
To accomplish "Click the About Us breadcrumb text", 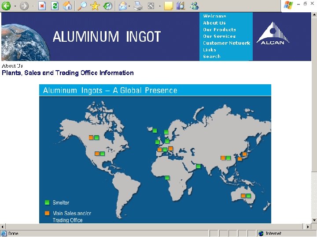I will (12, 66).
